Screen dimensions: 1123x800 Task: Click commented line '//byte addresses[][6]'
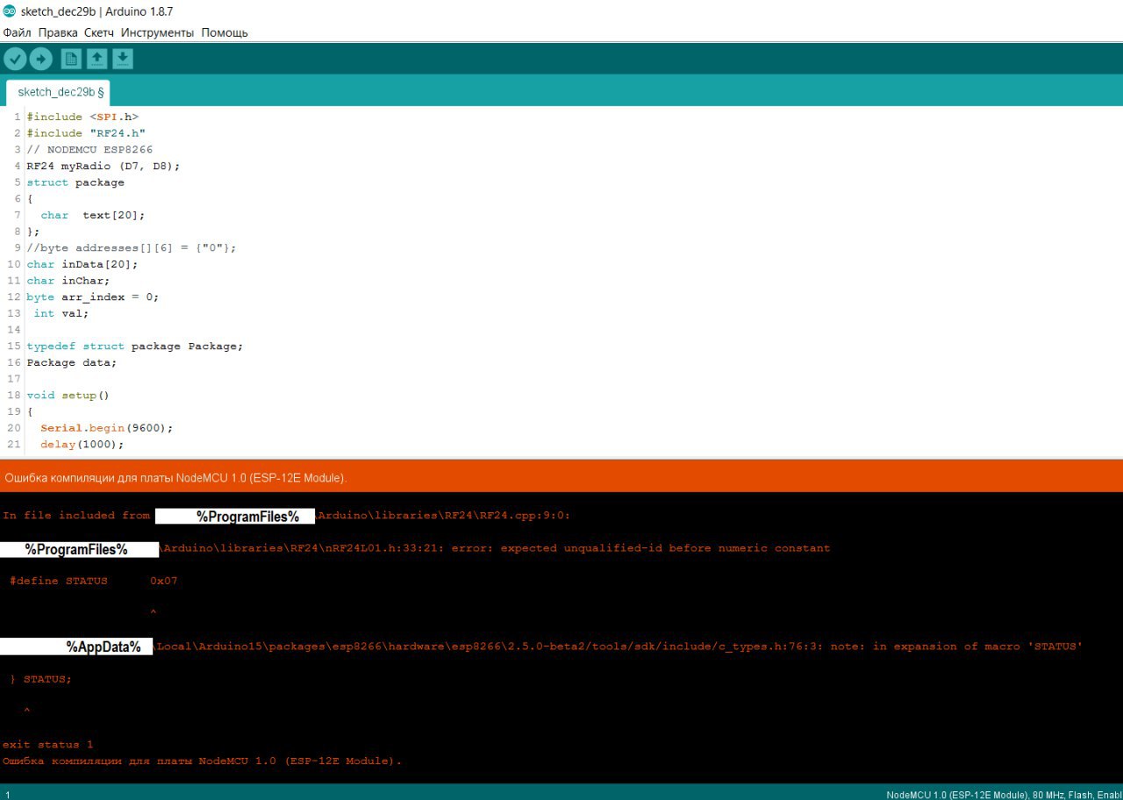pos(132,247)
